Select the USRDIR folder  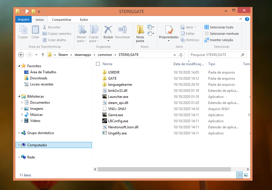coord(111,72)
